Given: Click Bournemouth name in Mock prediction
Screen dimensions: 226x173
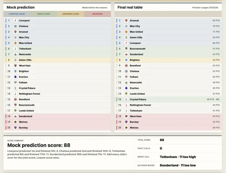Looking at the screenshot, I should 27,105.
